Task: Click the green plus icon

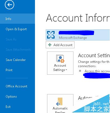Action: point(50,45)
